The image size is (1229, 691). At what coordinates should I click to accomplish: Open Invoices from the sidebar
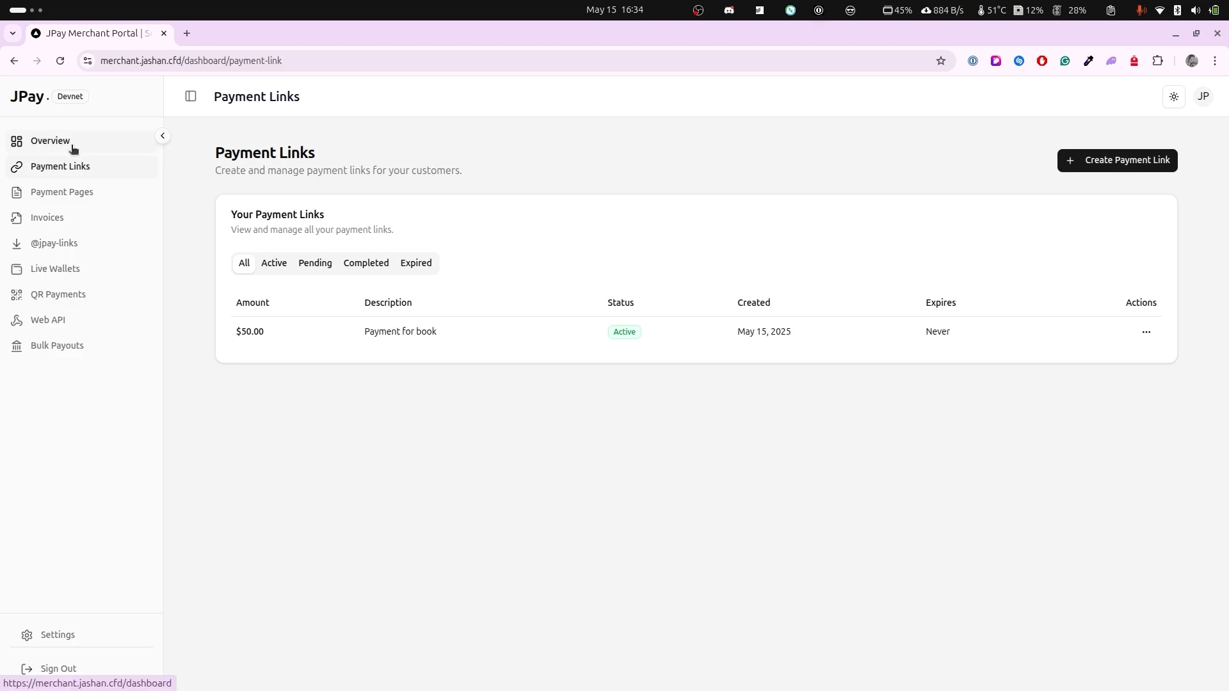(47, 218)
